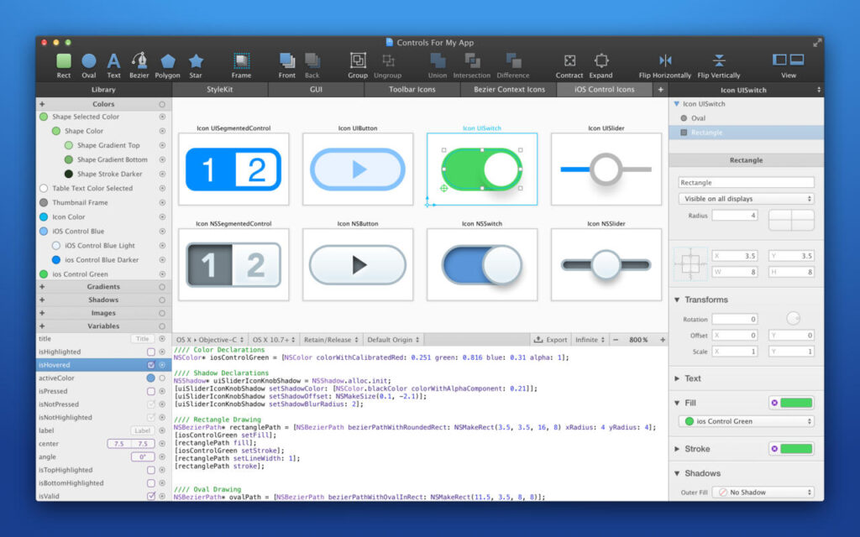Uncheck the isValid variable
Screen dimensions: 860x537
150,495
